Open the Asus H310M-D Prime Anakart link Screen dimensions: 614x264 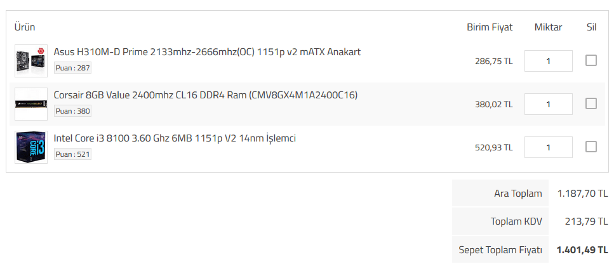(x=207, y=52)
